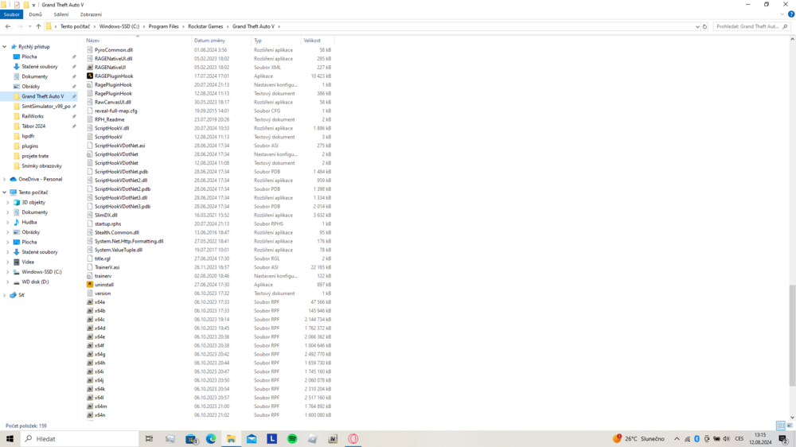Click the Rockstar Games breadcrumb
This screenshot has width=796, height=447.
(205, 26)
